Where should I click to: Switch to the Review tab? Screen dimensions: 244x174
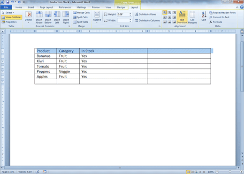96,8
